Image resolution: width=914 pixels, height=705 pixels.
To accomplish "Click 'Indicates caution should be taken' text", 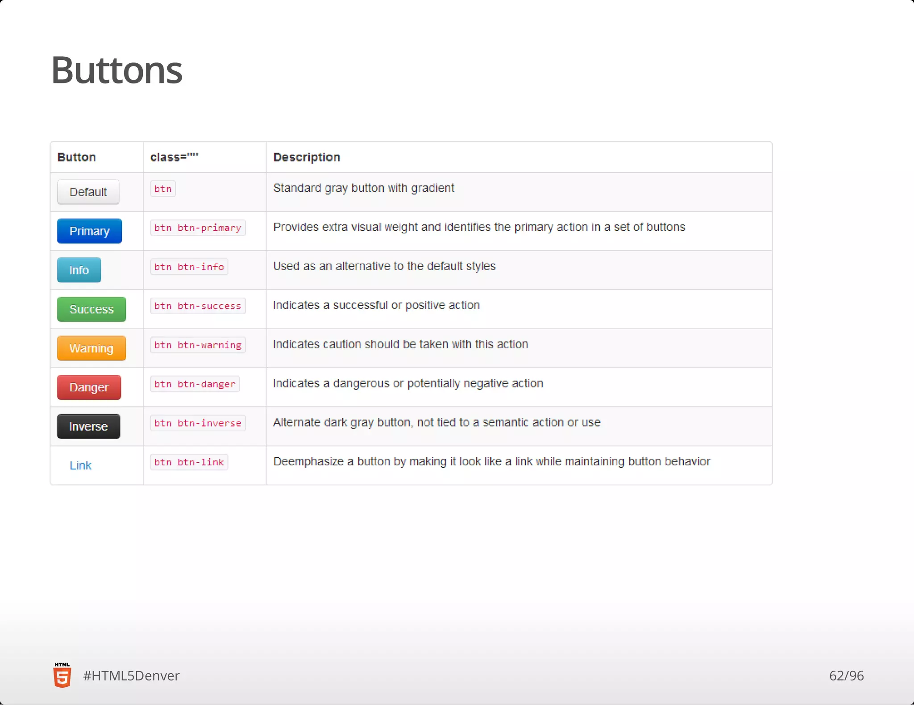I will 400,344.
